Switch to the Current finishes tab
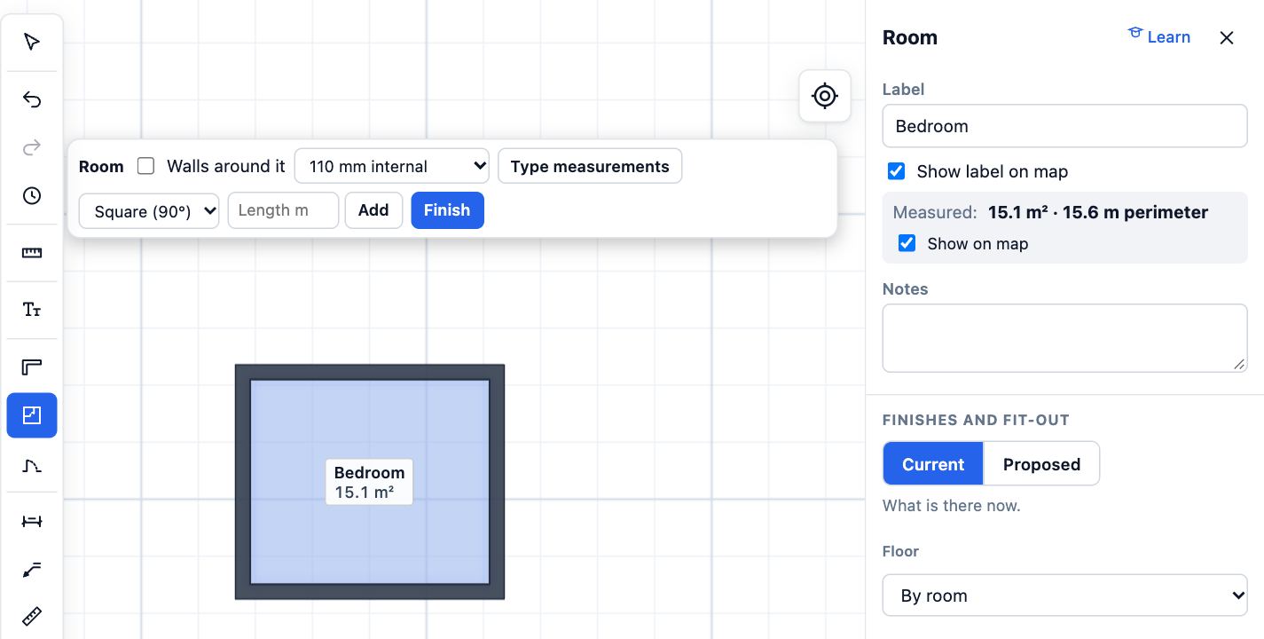 [933, 464]
